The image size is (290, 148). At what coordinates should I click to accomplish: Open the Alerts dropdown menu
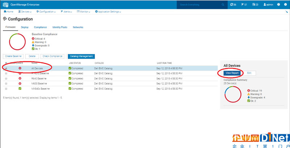66,12
